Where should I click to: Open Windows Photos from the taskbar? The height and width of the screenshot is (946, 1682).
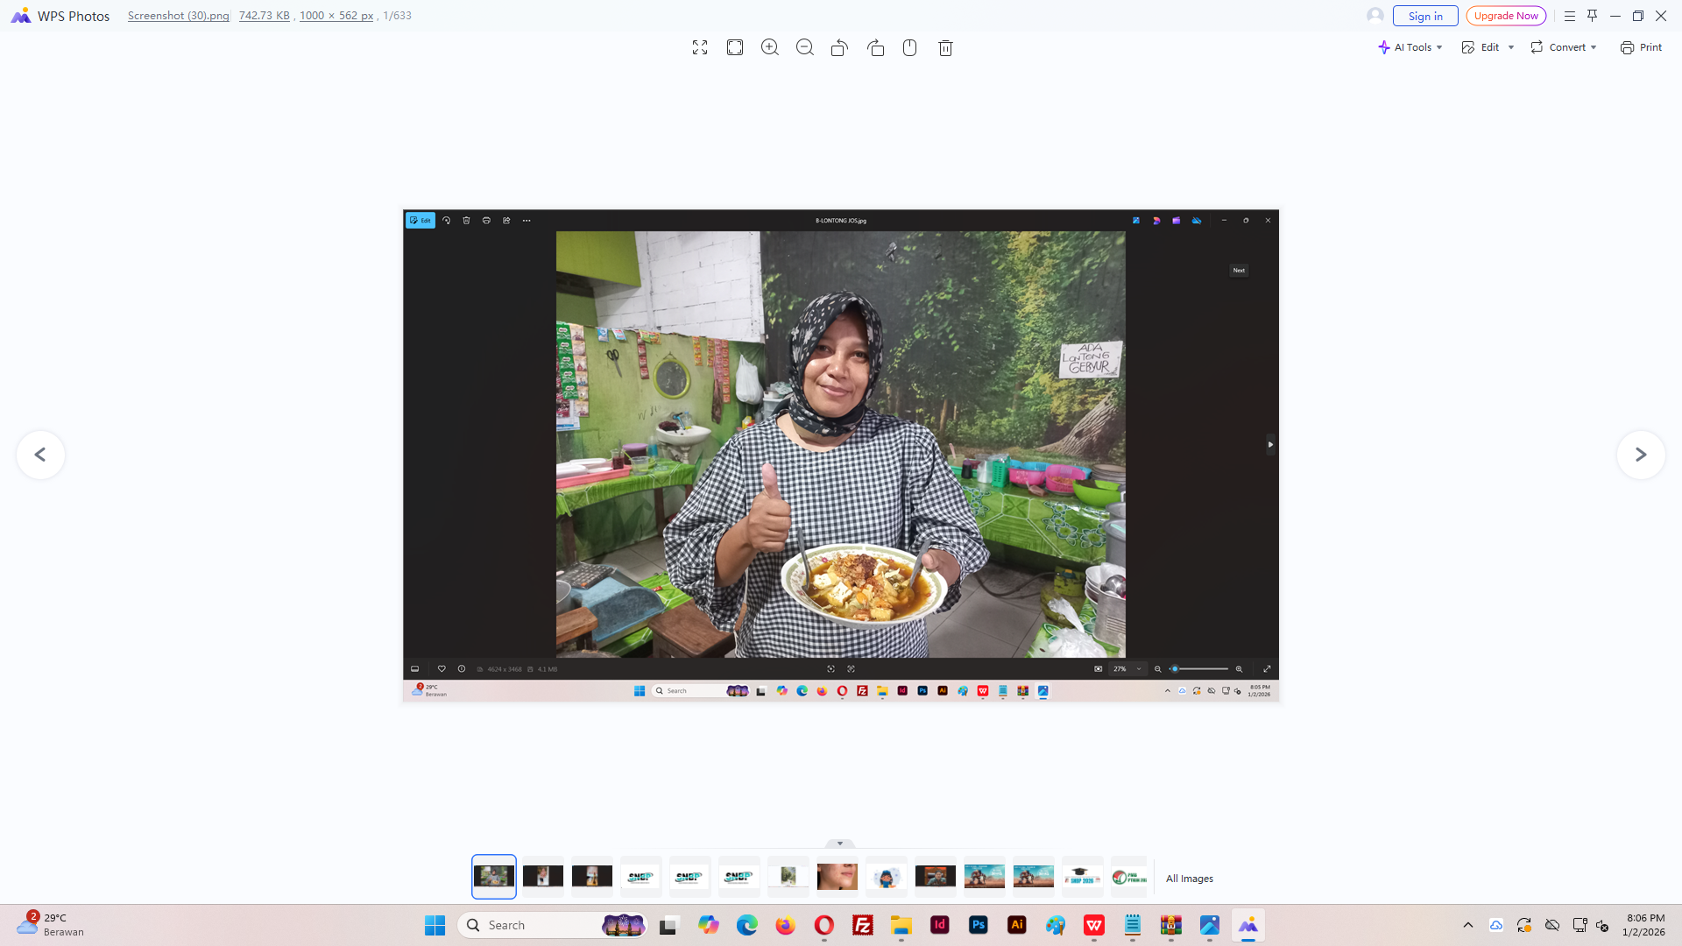click(x=1210, y=925)
